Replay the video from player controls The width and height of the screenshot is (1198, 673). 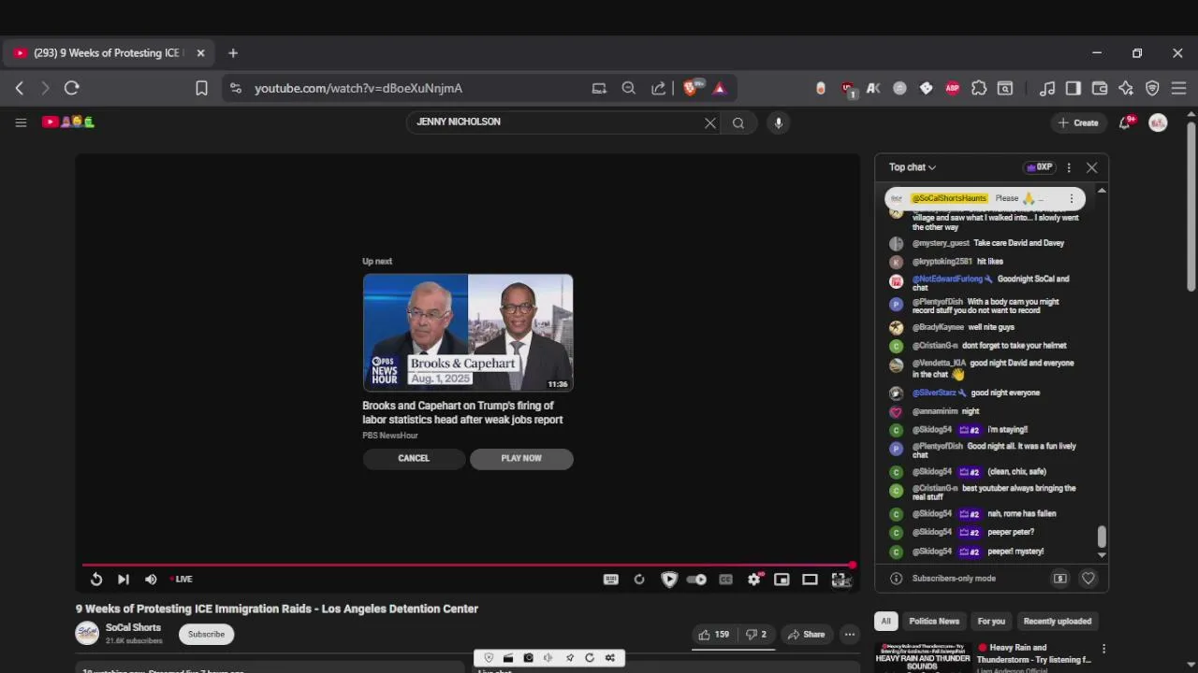click(96, 580)
